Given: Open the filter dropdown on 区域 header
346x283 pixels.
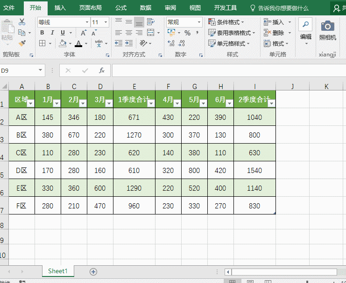Looking at the screenshot, I should [30, 104].
